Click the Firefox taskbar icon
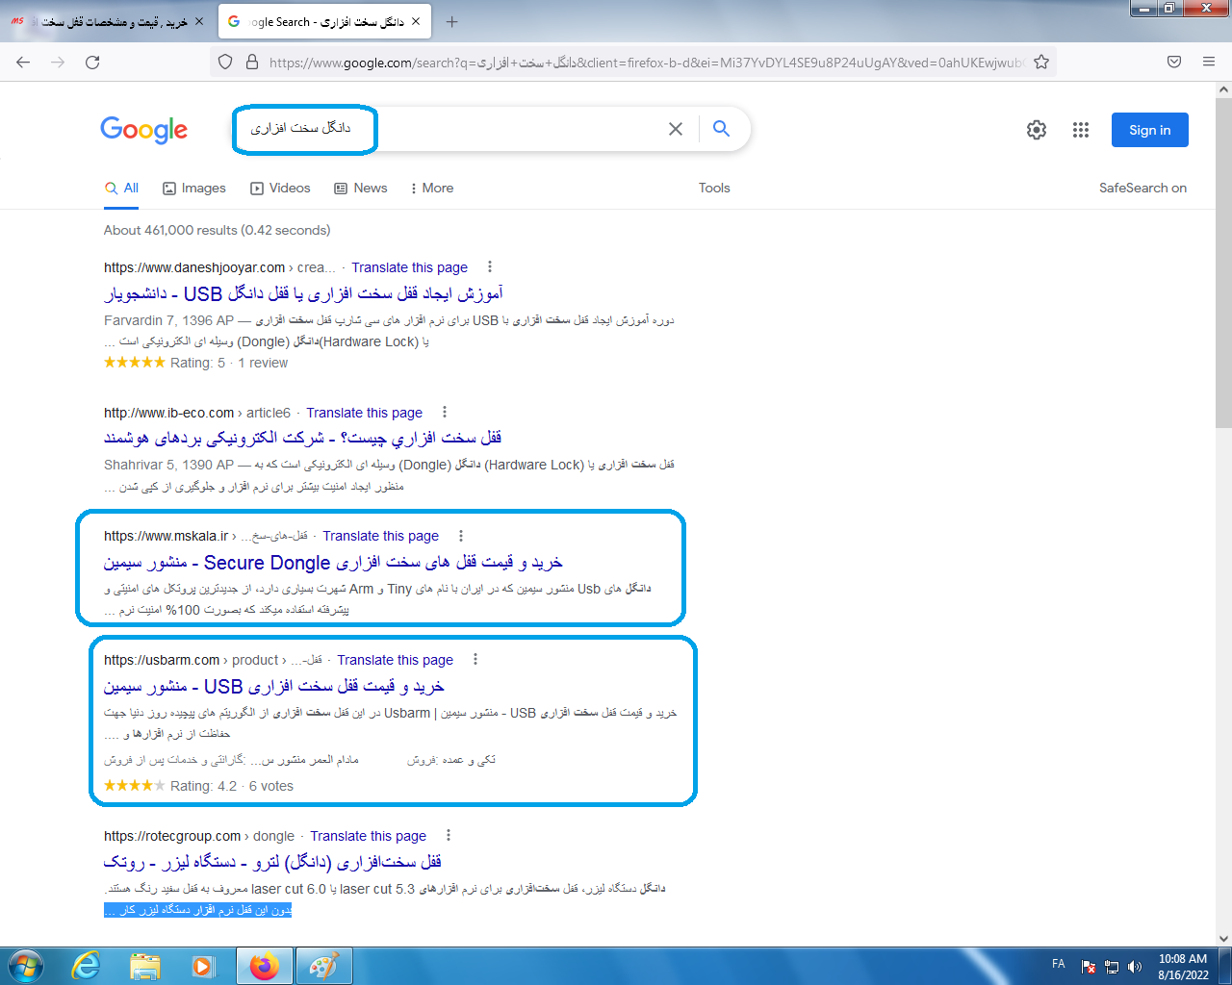 pyautogui.click(x=263, y=966)
